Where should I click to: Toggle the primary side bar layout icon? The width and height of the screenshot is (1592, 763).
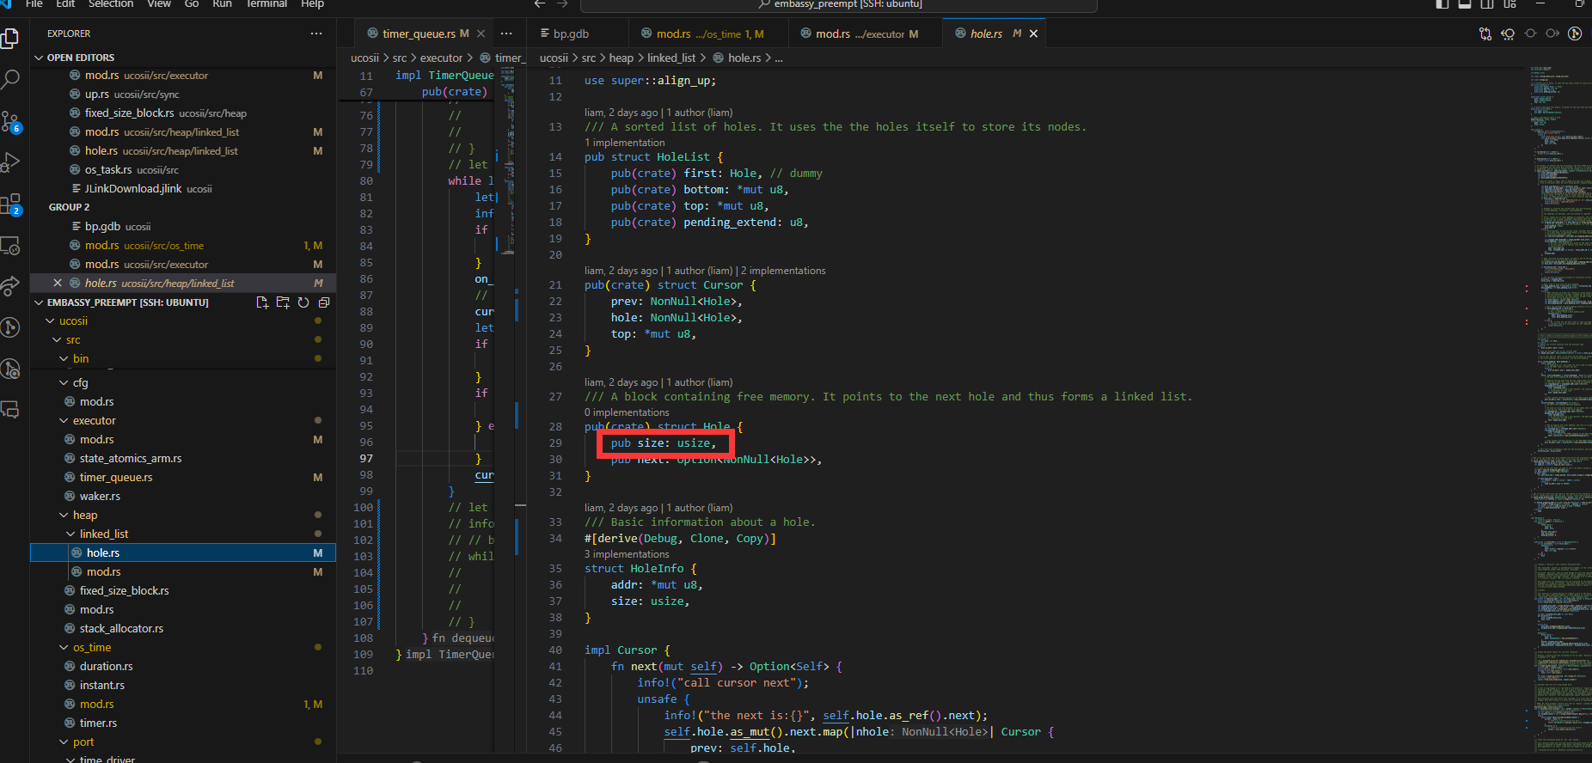point(1442,4)
